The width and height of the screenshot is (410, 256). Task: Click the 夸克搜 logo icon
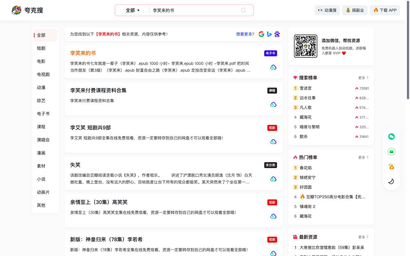tap(16, 10)
